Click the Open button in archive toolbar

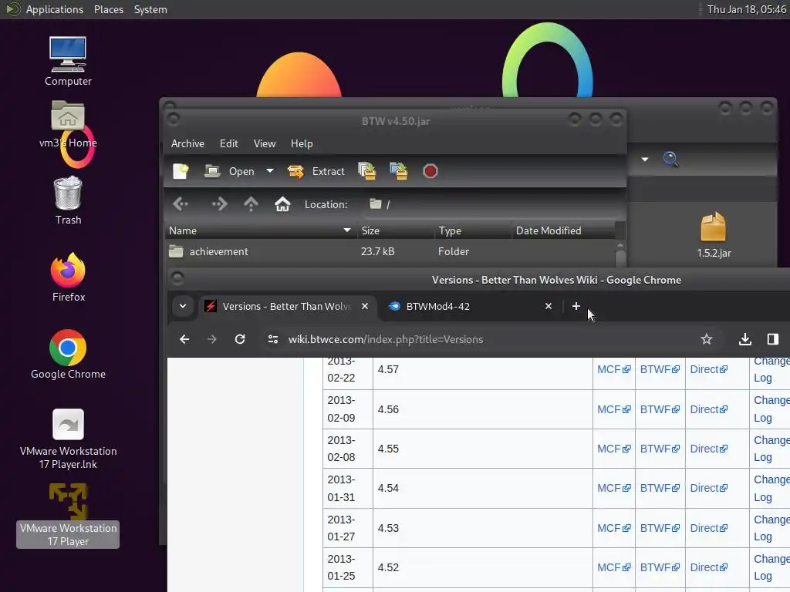click(x=230, y=171)
